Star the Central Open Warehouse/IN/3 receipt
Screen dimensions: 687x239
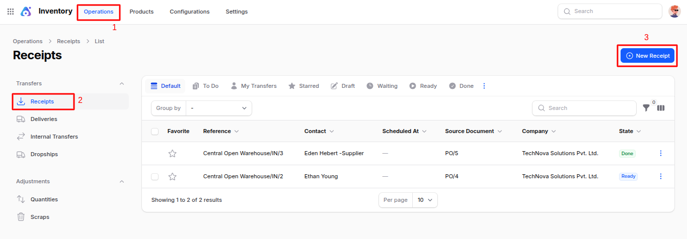click(172, 154)
